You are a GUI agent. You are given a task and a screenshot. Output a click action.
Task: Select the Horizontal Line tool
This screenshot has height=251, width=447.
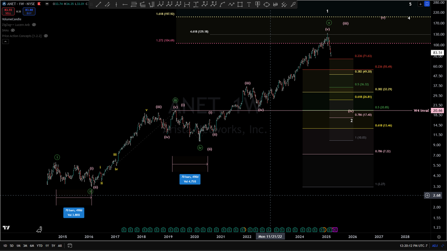coord(125,4)
